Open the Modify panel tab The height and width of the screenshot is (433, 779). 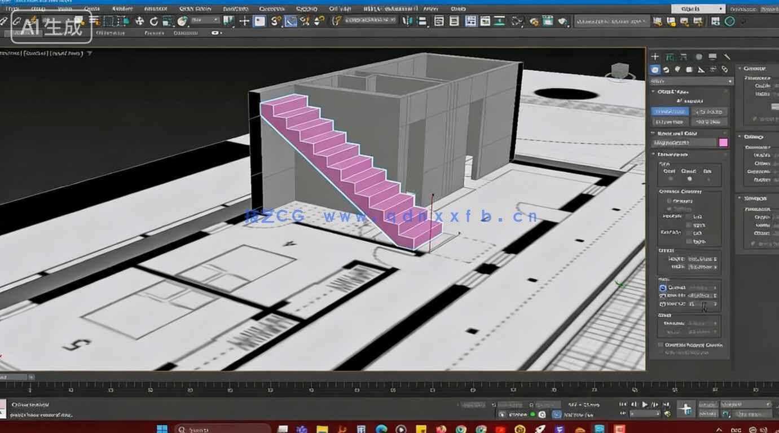[x=669, y=56]
